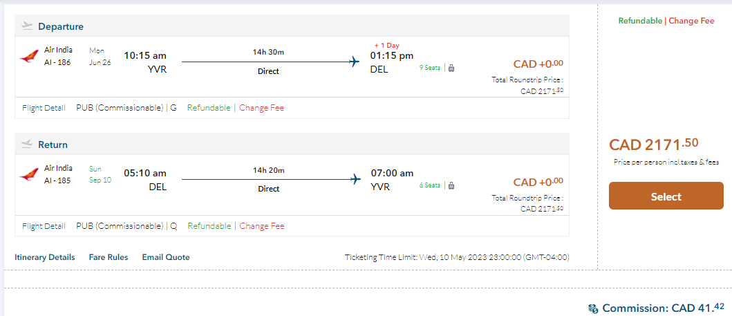Click the Air India logo for flight AI-186
732x316 pixels.
tap(28, 57)
